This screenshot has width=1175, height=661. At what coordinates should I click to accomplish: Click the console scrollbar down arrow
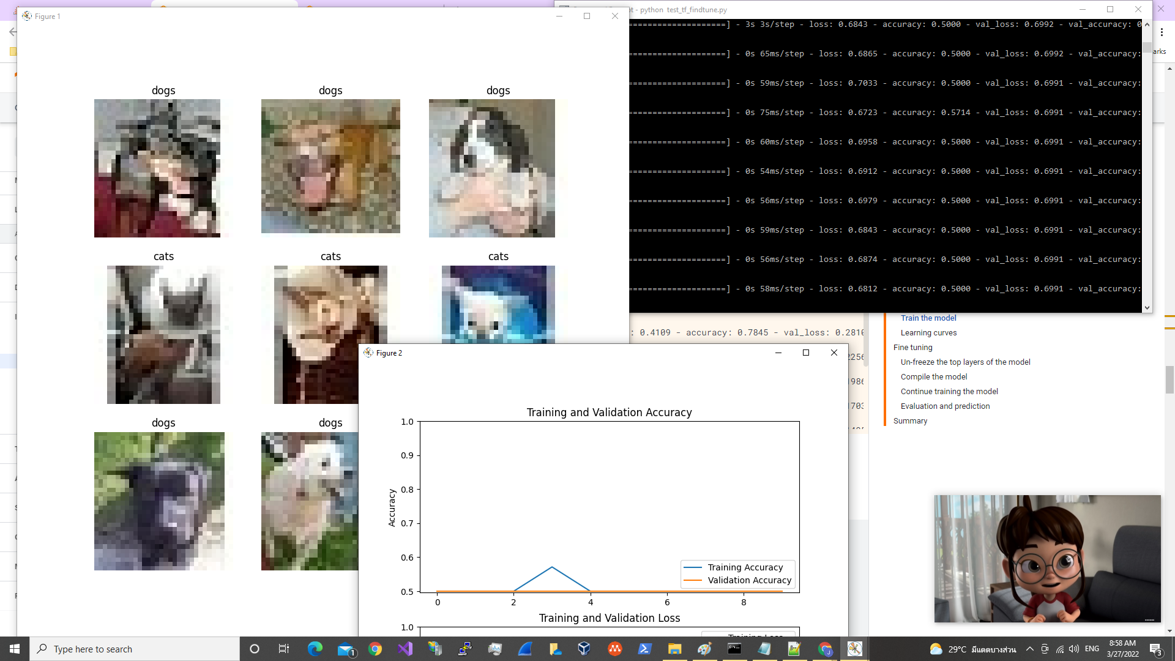point(1147,308)
